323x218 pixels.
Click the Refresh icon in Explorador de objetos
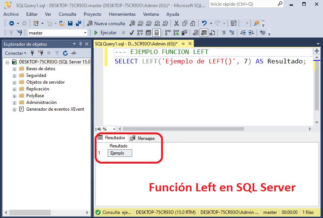[x=65, y=53]
